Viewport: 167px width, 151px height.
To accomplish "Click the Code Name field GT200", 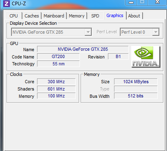I will point(58,56).
